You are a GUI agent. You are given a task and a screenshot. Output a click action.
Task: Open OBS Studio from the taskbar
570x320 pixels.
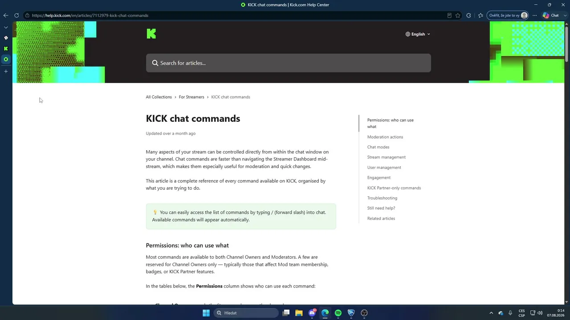click(x=364, y=313)
